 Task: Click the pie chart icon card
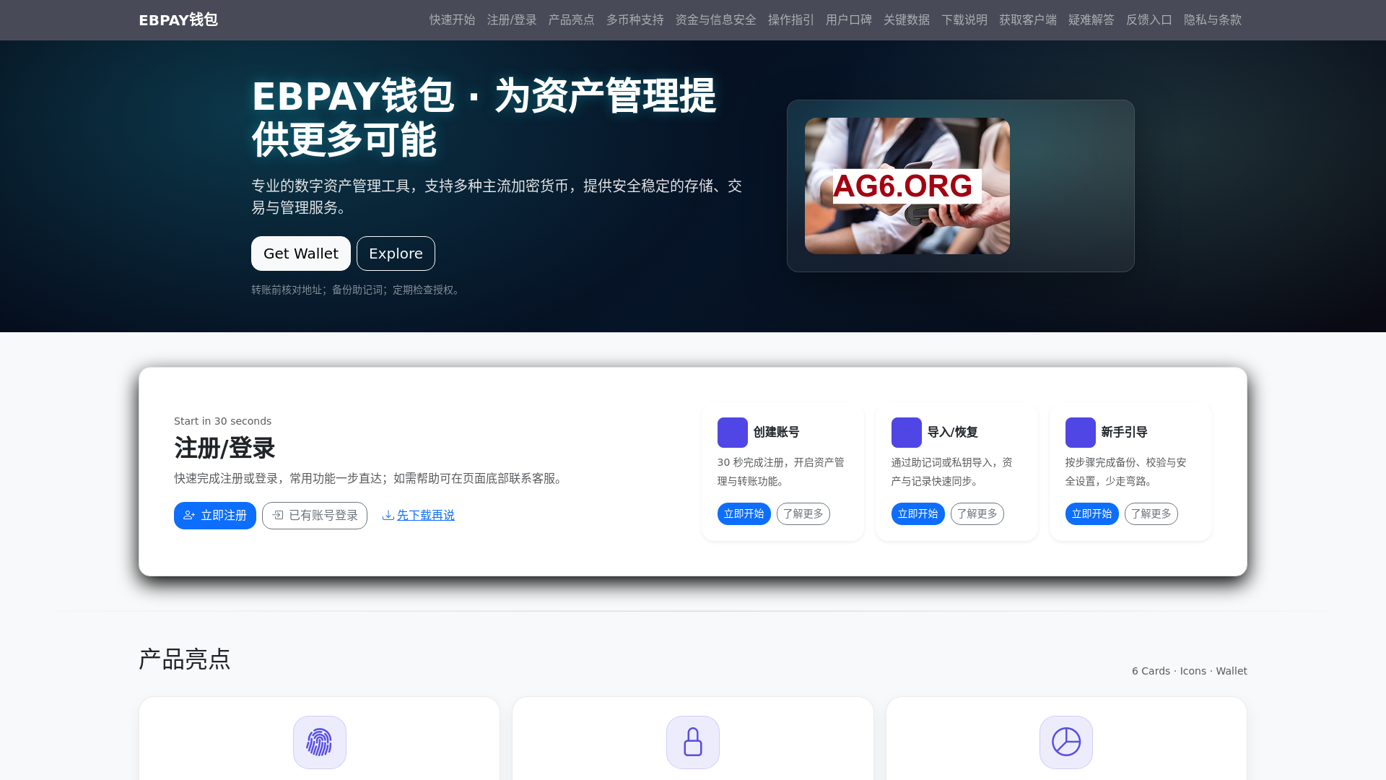click(x=1066, y=742)
